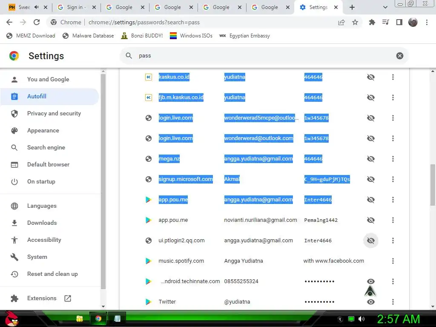Hide password for mega.nz entry

(371, 159)
